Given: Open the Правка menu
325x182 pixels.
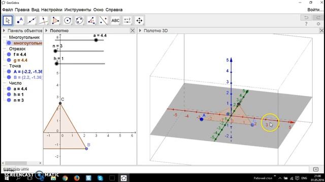Looking at the screenshot, I should point(22,10).
